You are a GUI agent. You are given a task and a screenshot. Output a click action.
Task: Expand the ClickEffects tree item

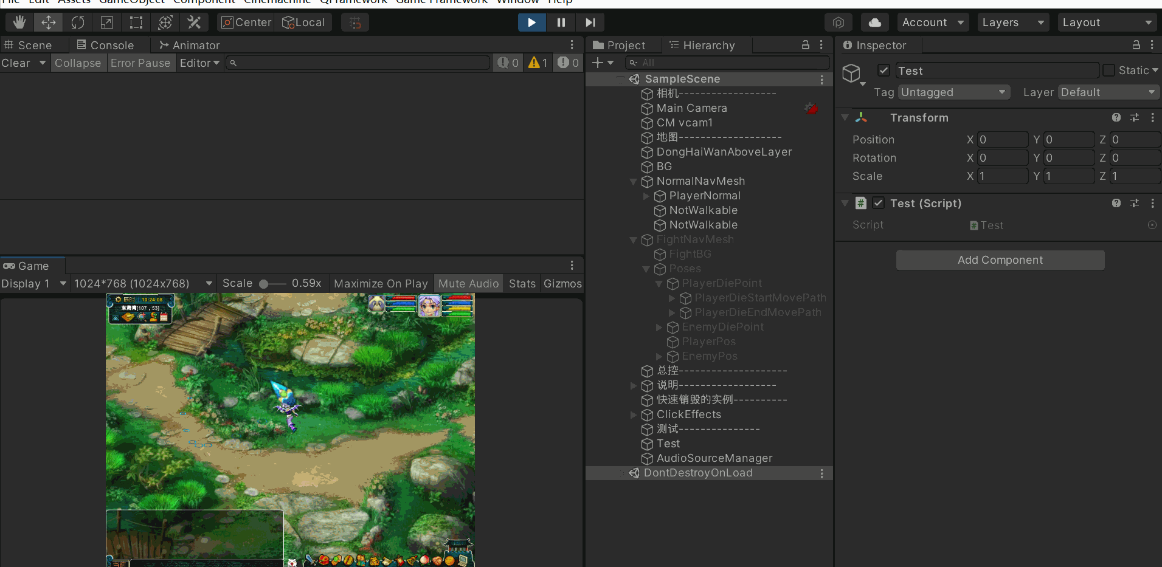pos(633,415)
